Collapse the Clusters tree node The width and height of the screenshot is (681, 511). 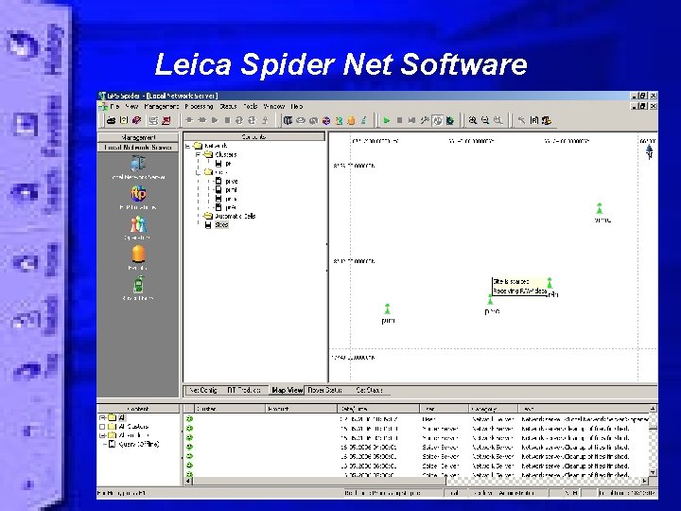click(x=198, y=154)
